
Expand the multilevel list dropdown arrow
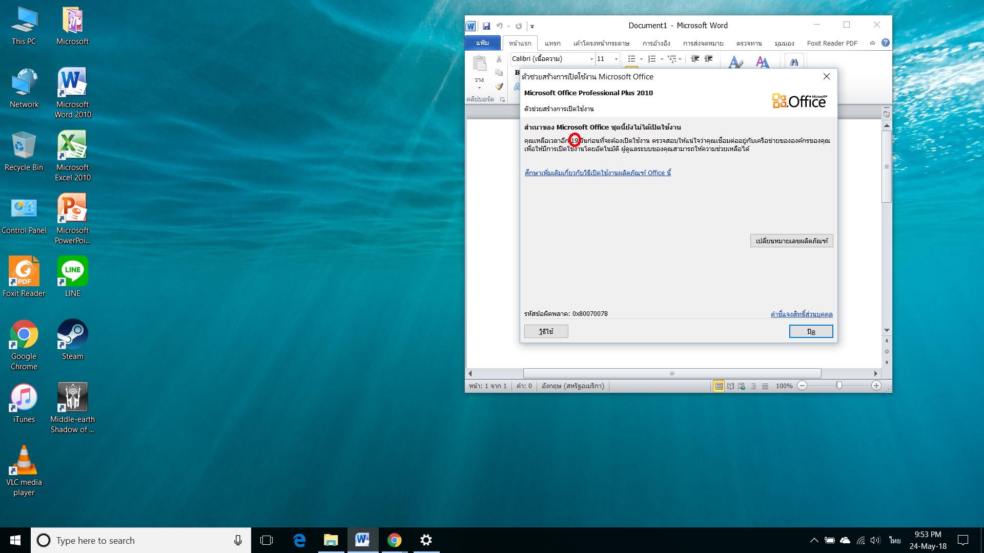[680, 59]
